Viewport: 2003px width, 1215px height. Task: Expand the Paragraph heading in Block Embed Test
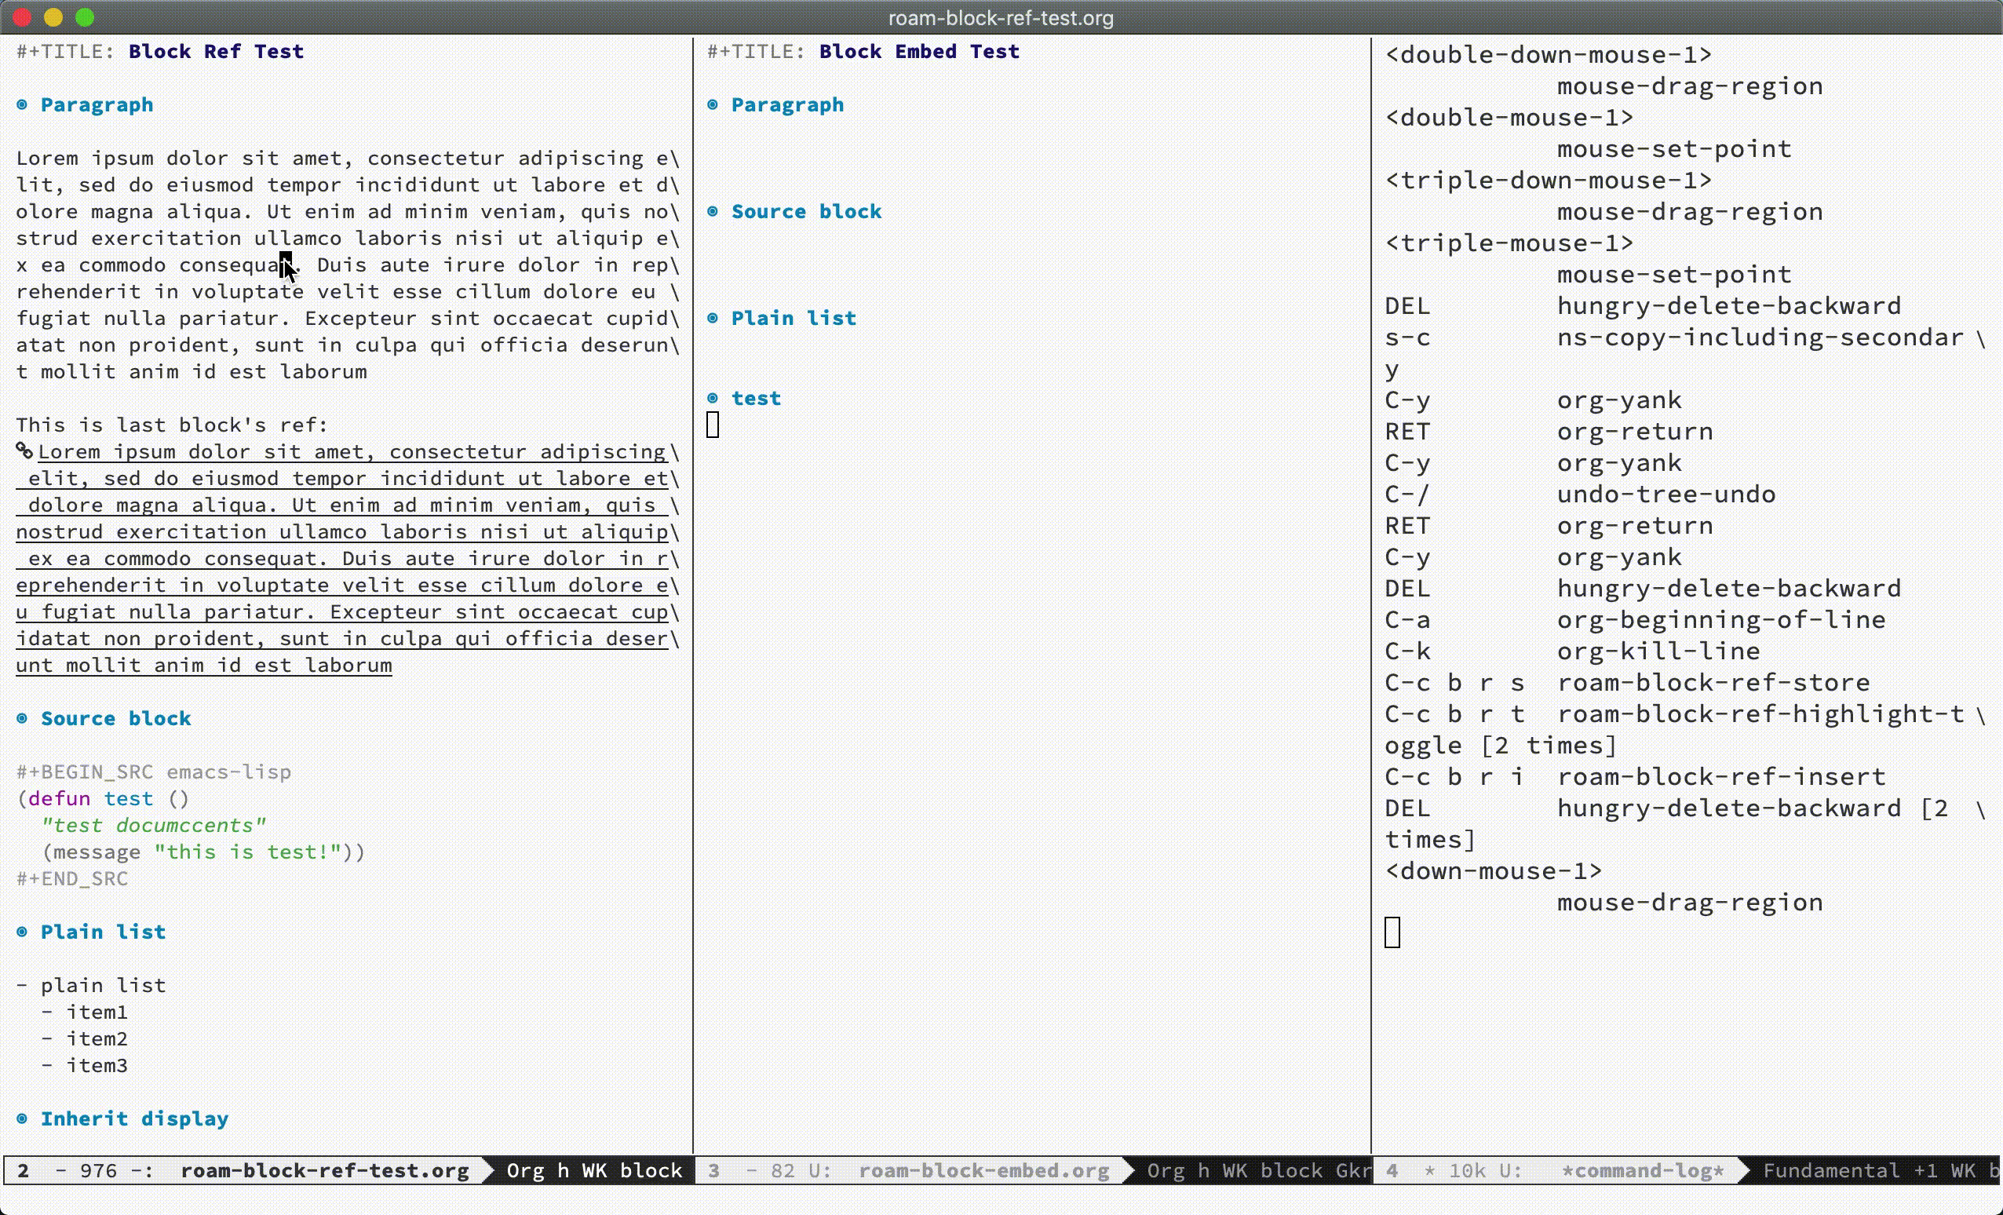[787, 105]
